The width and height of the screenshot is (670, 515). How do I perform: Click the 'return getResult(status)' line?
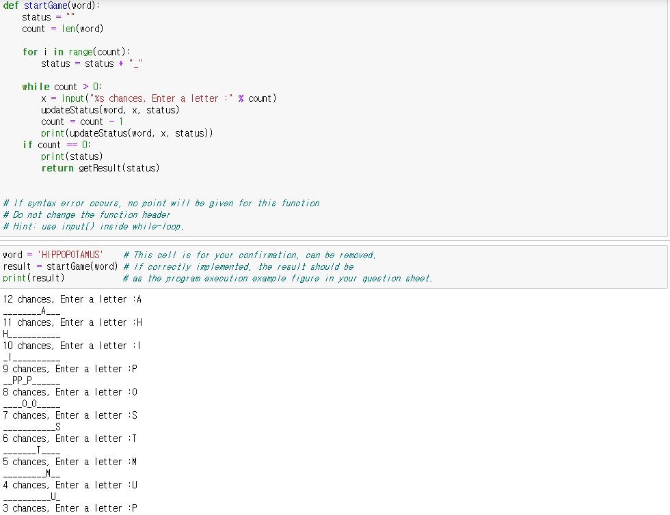tap(100, 168)
